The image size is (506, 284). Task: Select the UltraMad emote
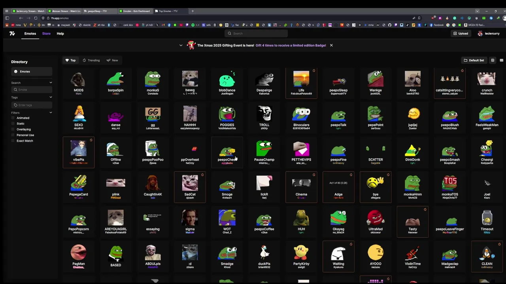coord(376,222)
